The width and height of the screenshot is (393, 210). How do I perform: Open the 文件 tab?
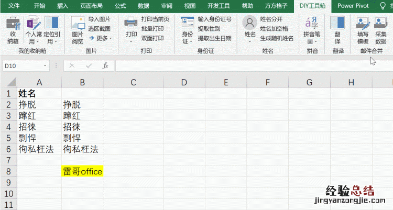point(14,6)
